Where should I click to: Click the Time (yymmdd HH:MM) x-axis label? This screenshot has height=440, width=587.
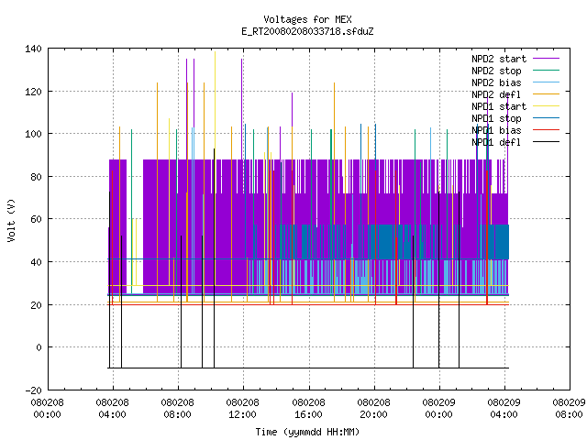tap(307, 432)
